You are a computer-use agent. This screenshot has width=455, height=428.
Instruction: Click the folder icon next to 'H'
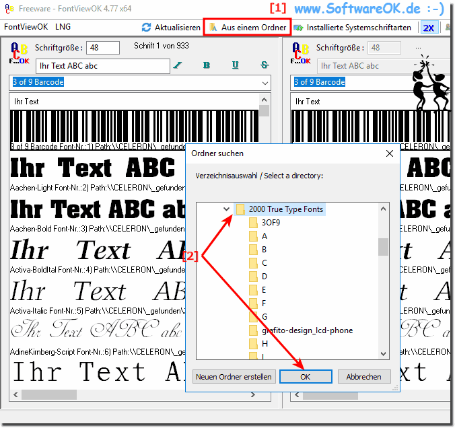[253, 344]
